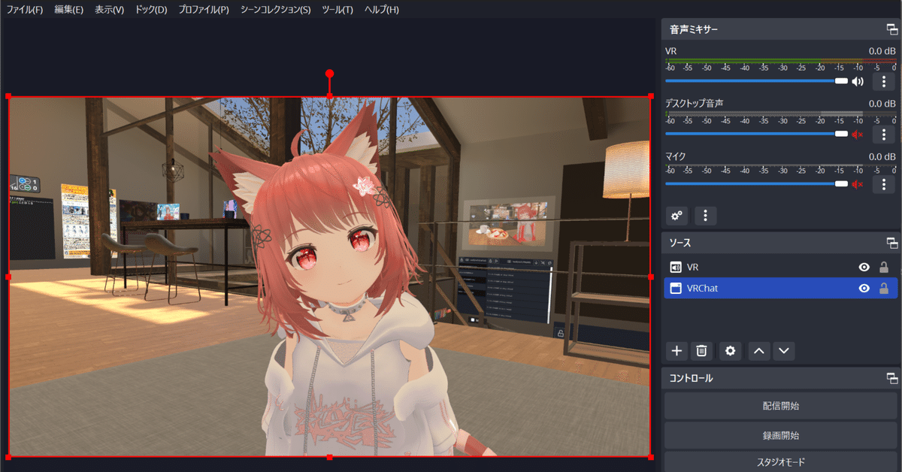Enable スタジオモード

click(780, 461)
